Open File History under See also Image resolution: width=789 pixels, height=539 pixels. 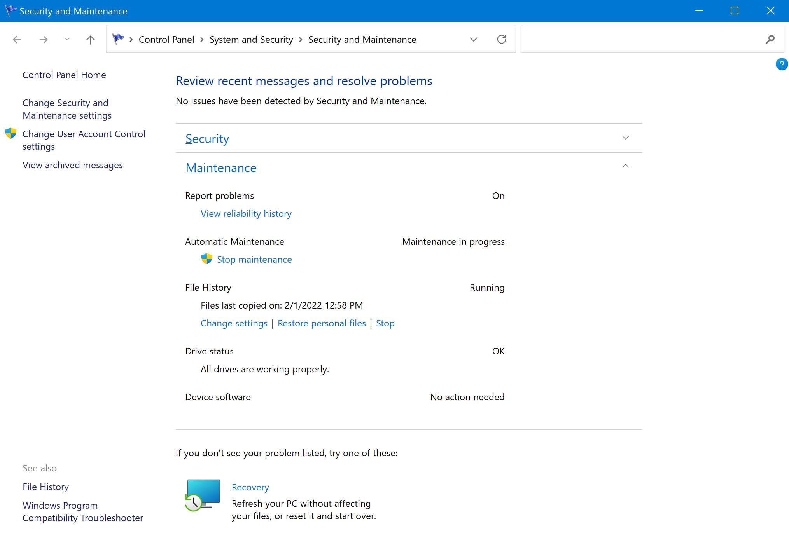pyautogui.click(x=45, y=487)
